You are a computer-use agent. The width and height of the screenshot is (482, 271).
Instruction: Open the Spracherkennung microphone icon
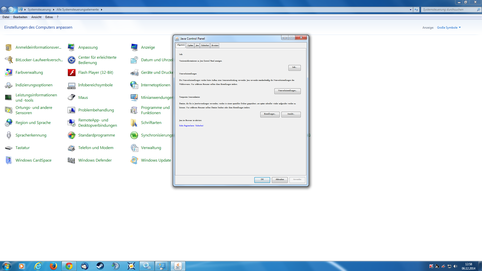[9, 135]
